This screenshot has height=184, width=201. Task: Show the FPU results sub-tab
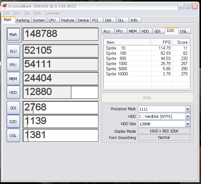121,31
